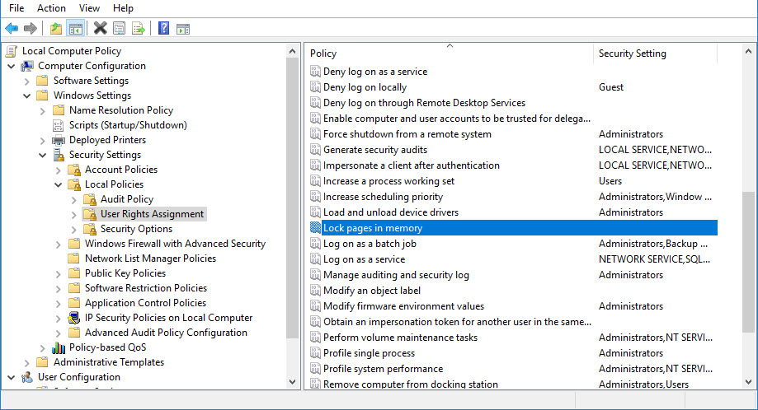This screenshot has width=758, height=410.
Task: Click the Security Settings lock icon
Action: coord(59,155)
